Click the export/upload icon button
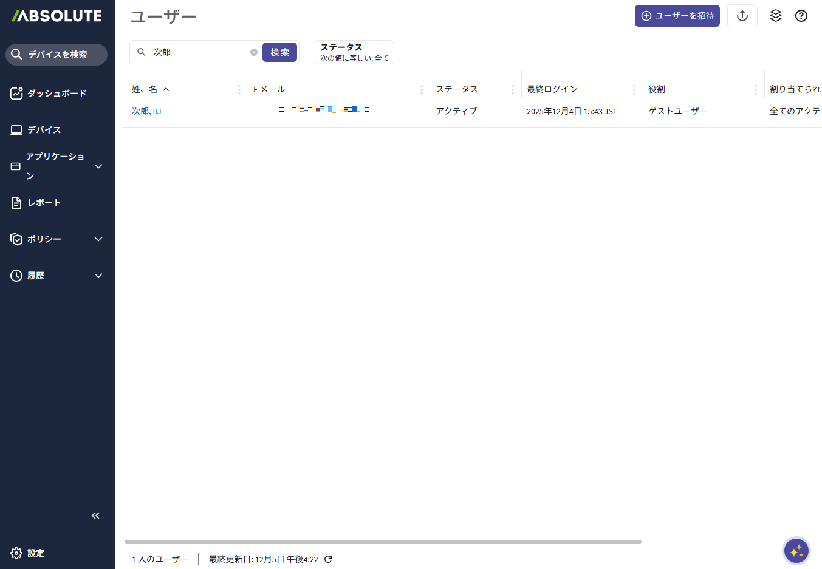 point(742,16)
